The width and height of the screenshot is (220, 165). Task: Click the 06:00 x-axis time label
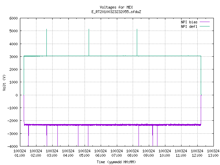[x=100, y=155]
